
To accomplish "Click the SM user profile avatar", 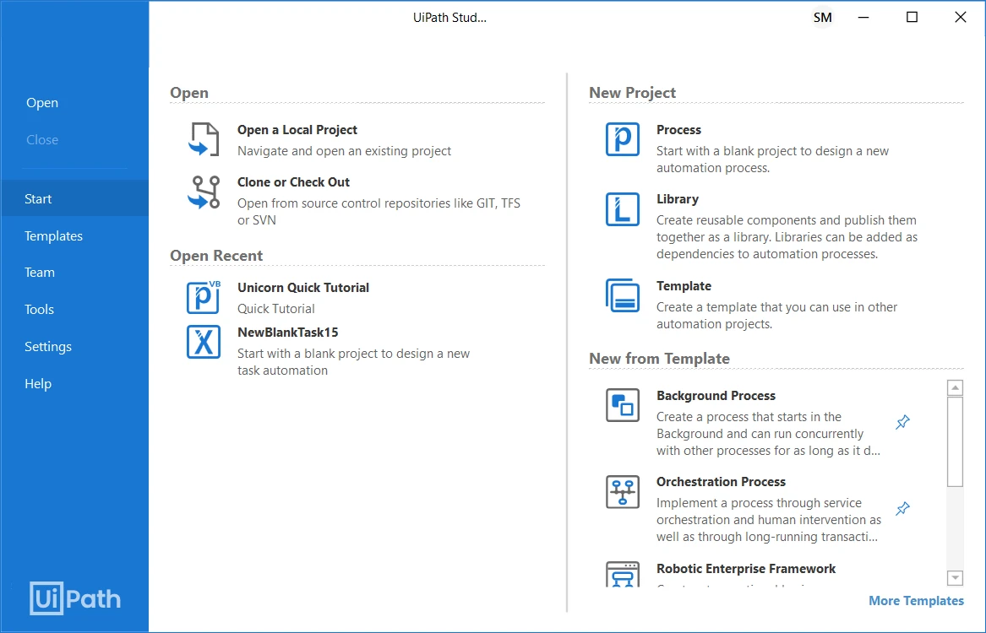I will (x=822, y=18).
